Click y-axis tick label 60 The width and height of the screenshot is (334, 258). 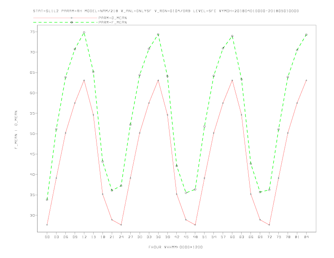pyautogui.click(x=32, y=93)
